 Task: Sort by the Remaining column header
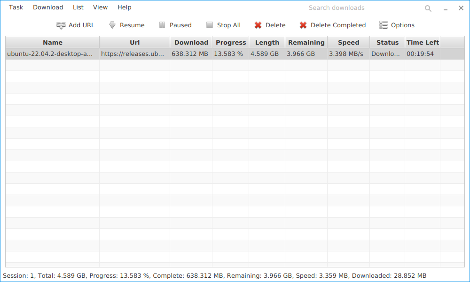click(306, 42)
